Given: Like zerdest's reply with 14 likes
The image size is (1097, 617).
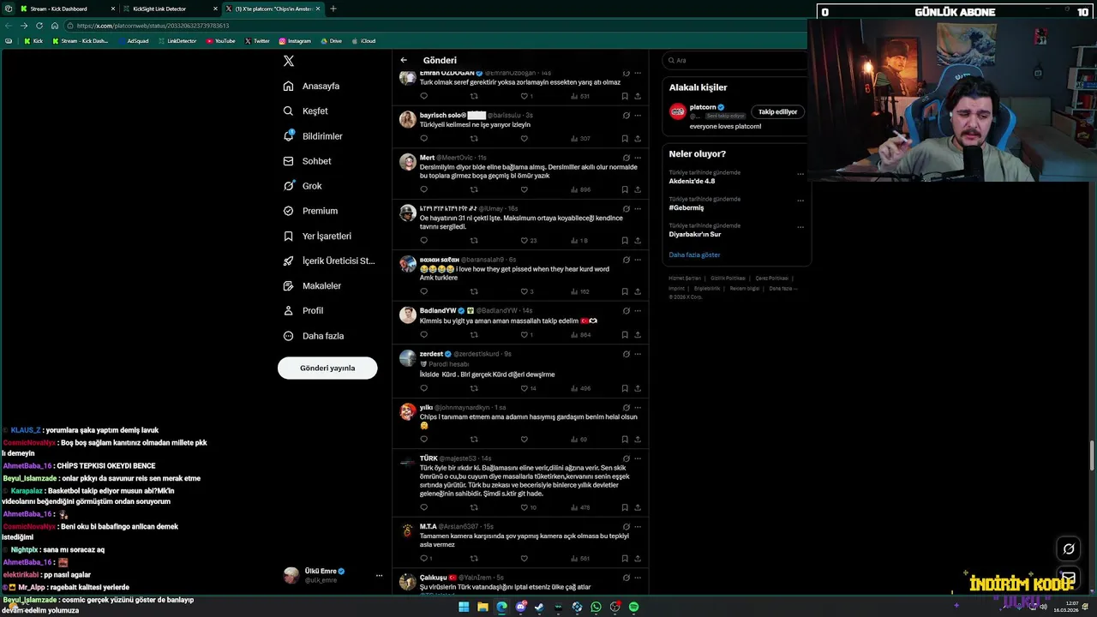Looking at the screenshot, I should click(528, 388).
